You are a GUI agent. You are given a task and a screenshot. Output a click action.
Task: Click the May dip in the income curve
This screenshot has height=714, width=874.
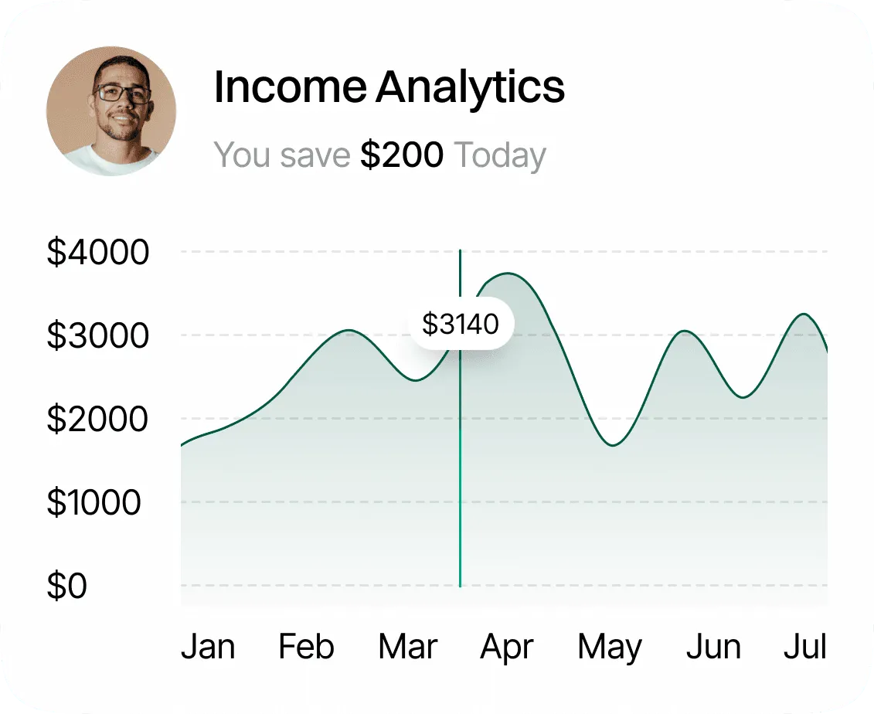point(613,445)
